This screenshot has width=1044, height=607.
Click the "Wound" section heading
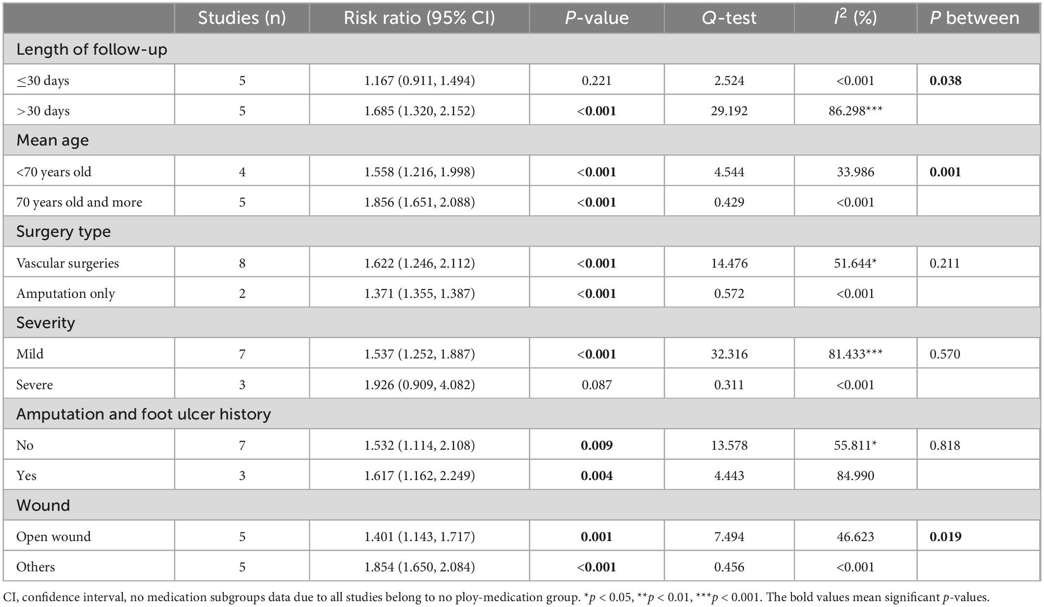(43, 505)
